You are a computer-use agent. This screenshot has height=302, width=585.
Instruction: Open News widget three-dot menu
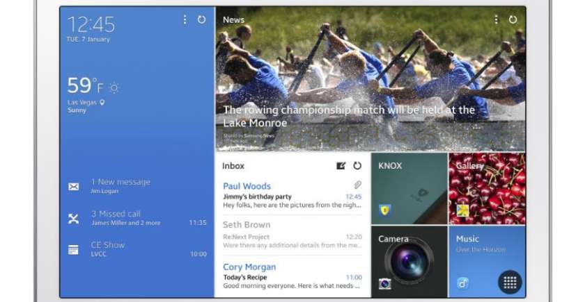[x=496, y=20]
